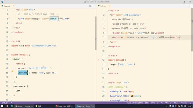The width and height of the screenshot is (193, 108).
Task: Open the demo-1 Google Chrome taskbar window
Action: point(24,106)
